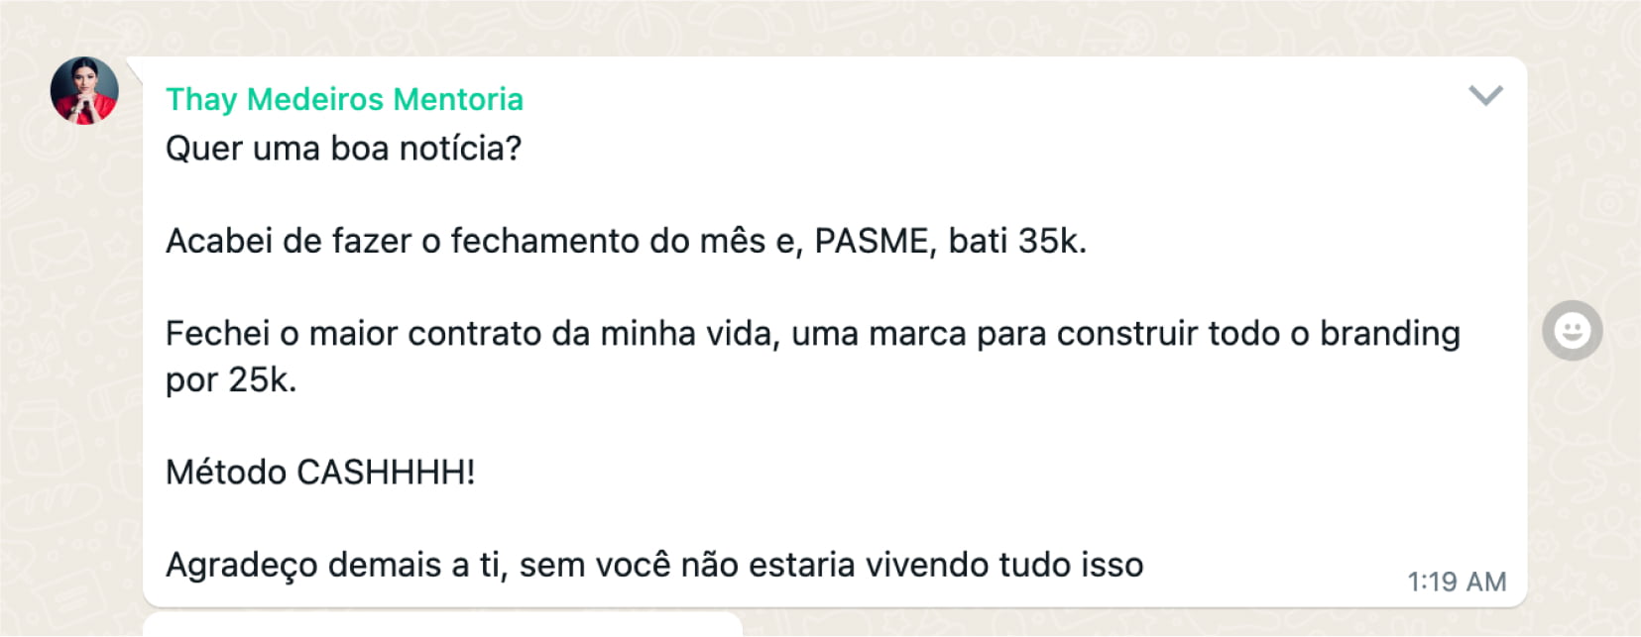Open the message options chevron
1641x637 pixels.
tap(1485, 95)
